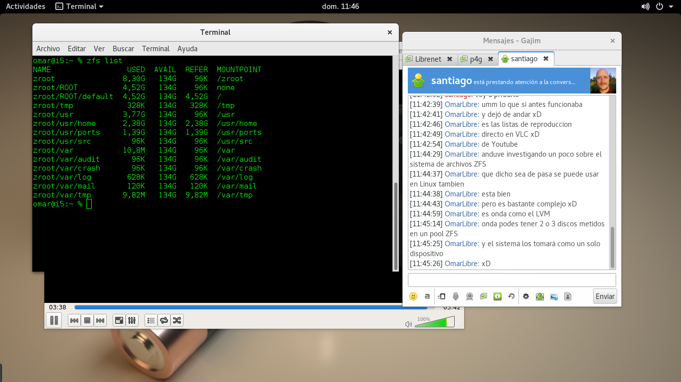Click santiago's avatar photo
Image resolution: width=681 pixels, height=382 pixels.
603,81
